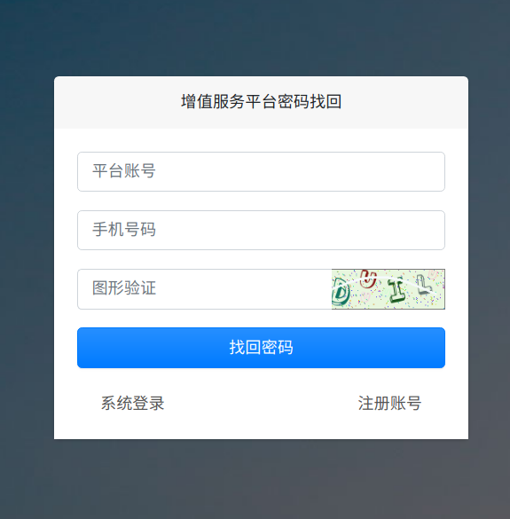Viewport: 510px width, 519px height.
Task: Click the blue 找回密码 button
Action: [261, 348]
